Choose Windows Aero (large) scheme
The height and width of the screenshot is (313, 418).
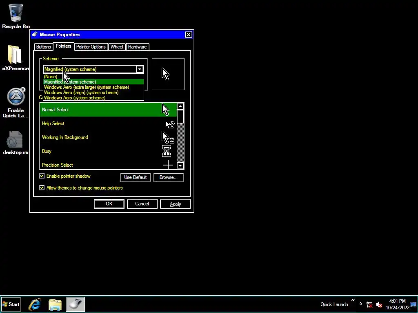(x=93, y=93)
